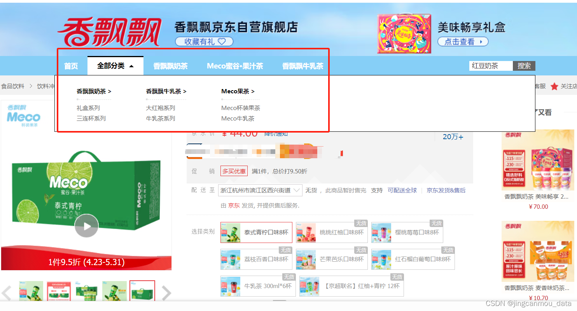
Task: Open 香飘飘牛乳茶 > category heading
Action: 166,91
